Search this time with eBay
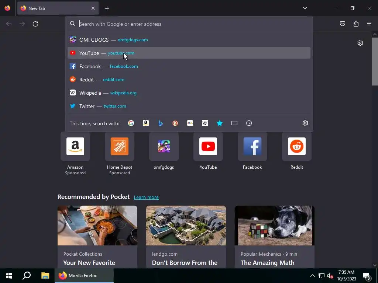Image resolution: width=378 pixels, height=283 pixels. [190, 123]
